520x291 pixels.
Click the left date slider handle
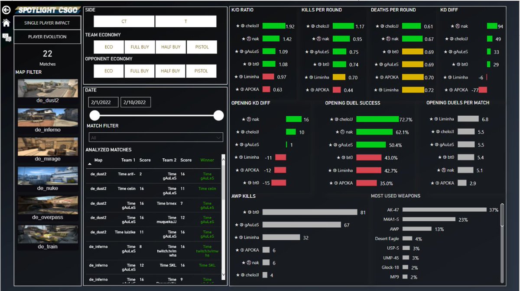pyautogui.click(x=94, y=115)
